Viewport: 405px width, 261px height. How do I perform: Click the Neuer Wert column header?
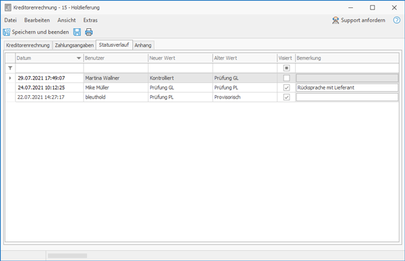(x=180, y=58)
